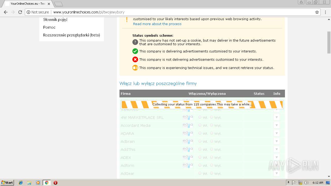Click the Adform company name

127,166
